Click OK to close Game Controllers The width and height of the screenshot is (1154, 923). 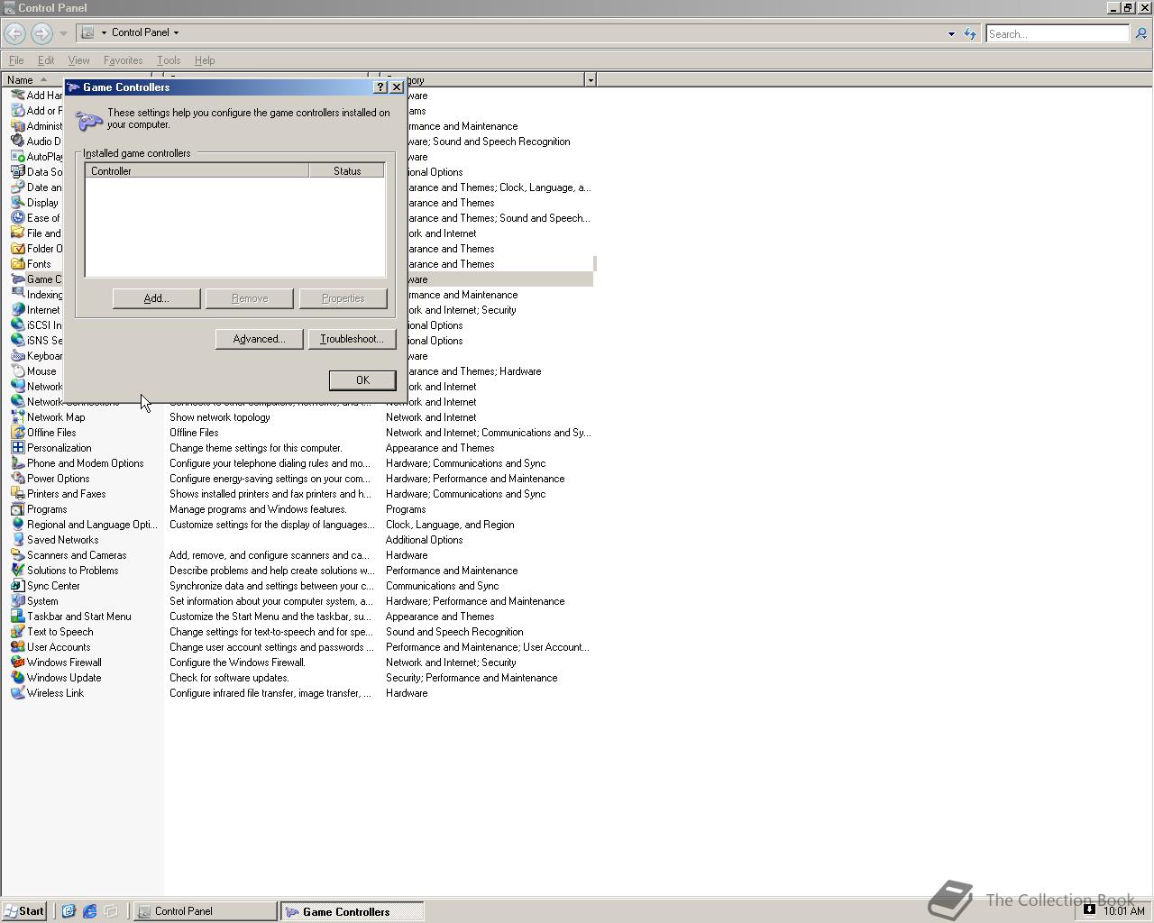click(x=362, y=380)
